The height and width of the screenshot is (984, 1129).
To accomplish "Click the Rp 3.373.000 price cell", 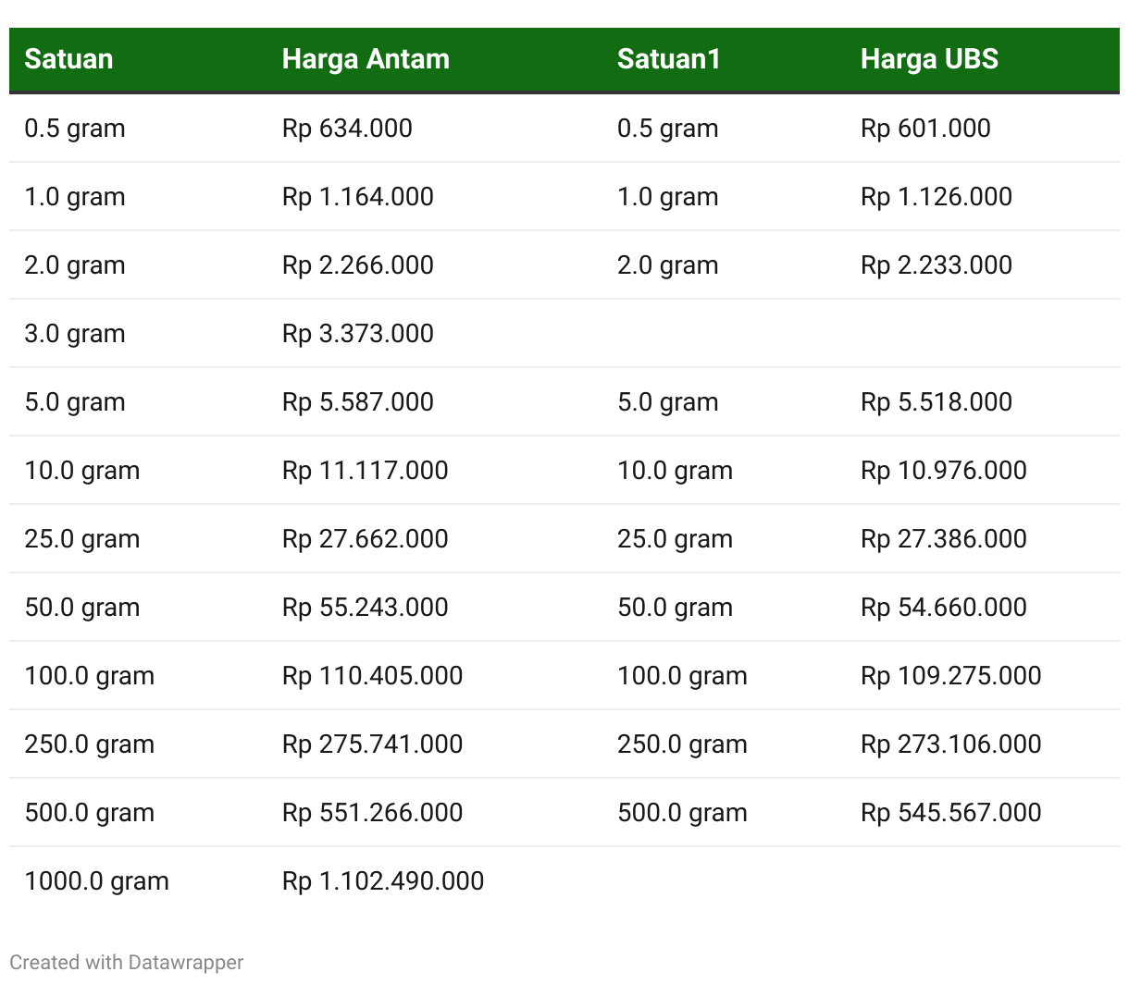I will [x=358, y=333].
